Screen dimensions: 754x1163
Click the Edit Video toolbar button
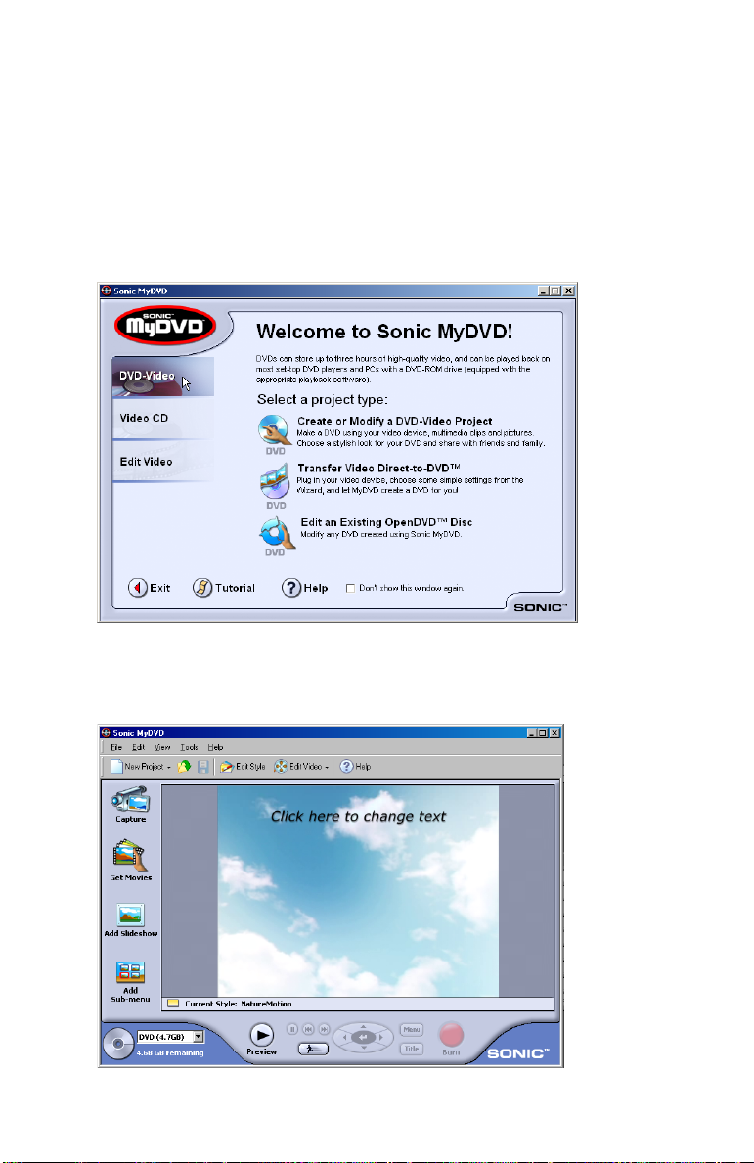pos(297,766)
